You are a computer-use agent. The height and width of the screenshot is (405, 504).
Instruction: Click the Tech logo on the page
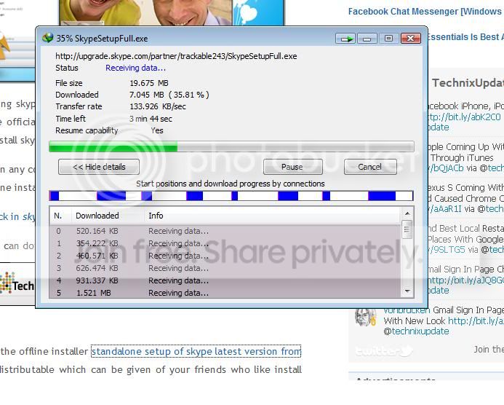point(17,283)
